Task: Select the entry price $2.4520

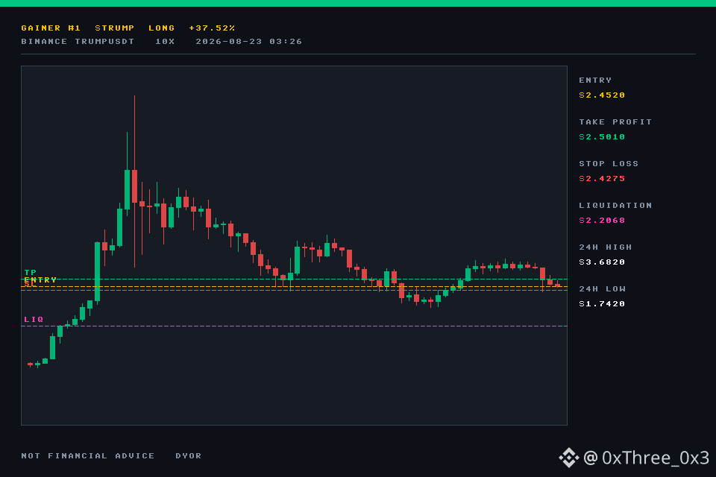Action: [x=602, y=95]
